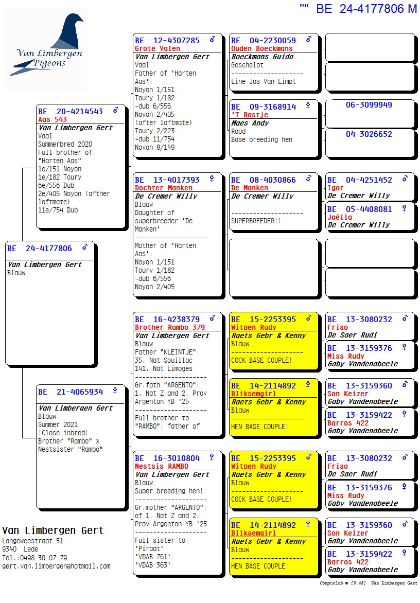Select the name 'Aas 543'
Image resolution: width=420 pixels, height=603 pixels.
(52, 119)
